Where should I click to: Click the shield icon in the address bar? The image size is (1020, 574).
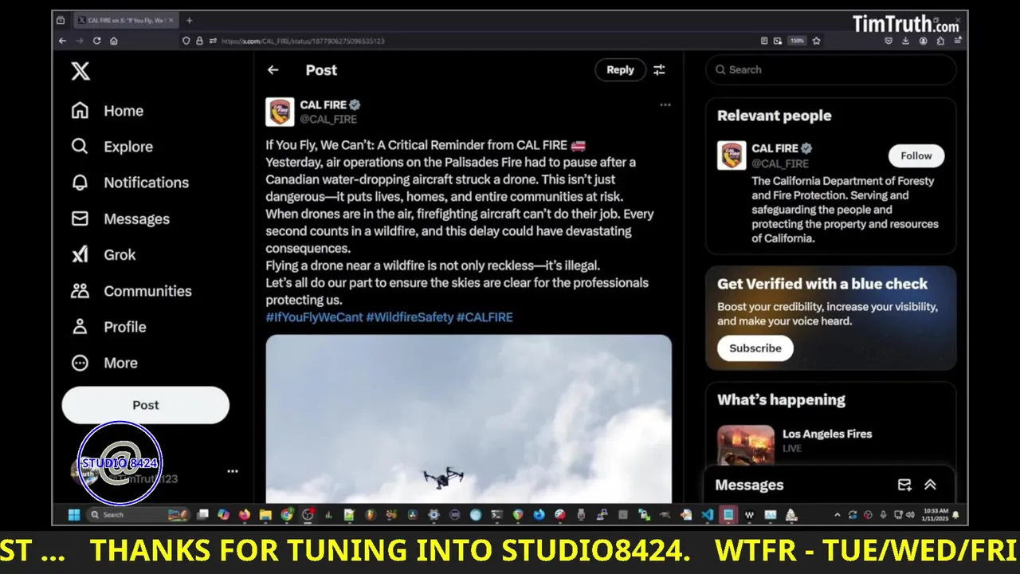186,41
